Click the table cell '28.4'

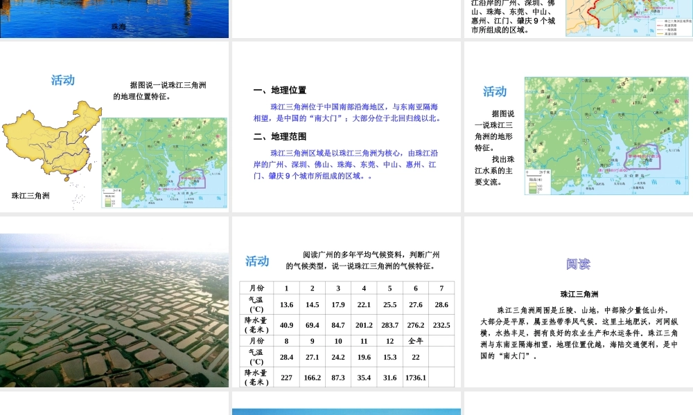286,357
